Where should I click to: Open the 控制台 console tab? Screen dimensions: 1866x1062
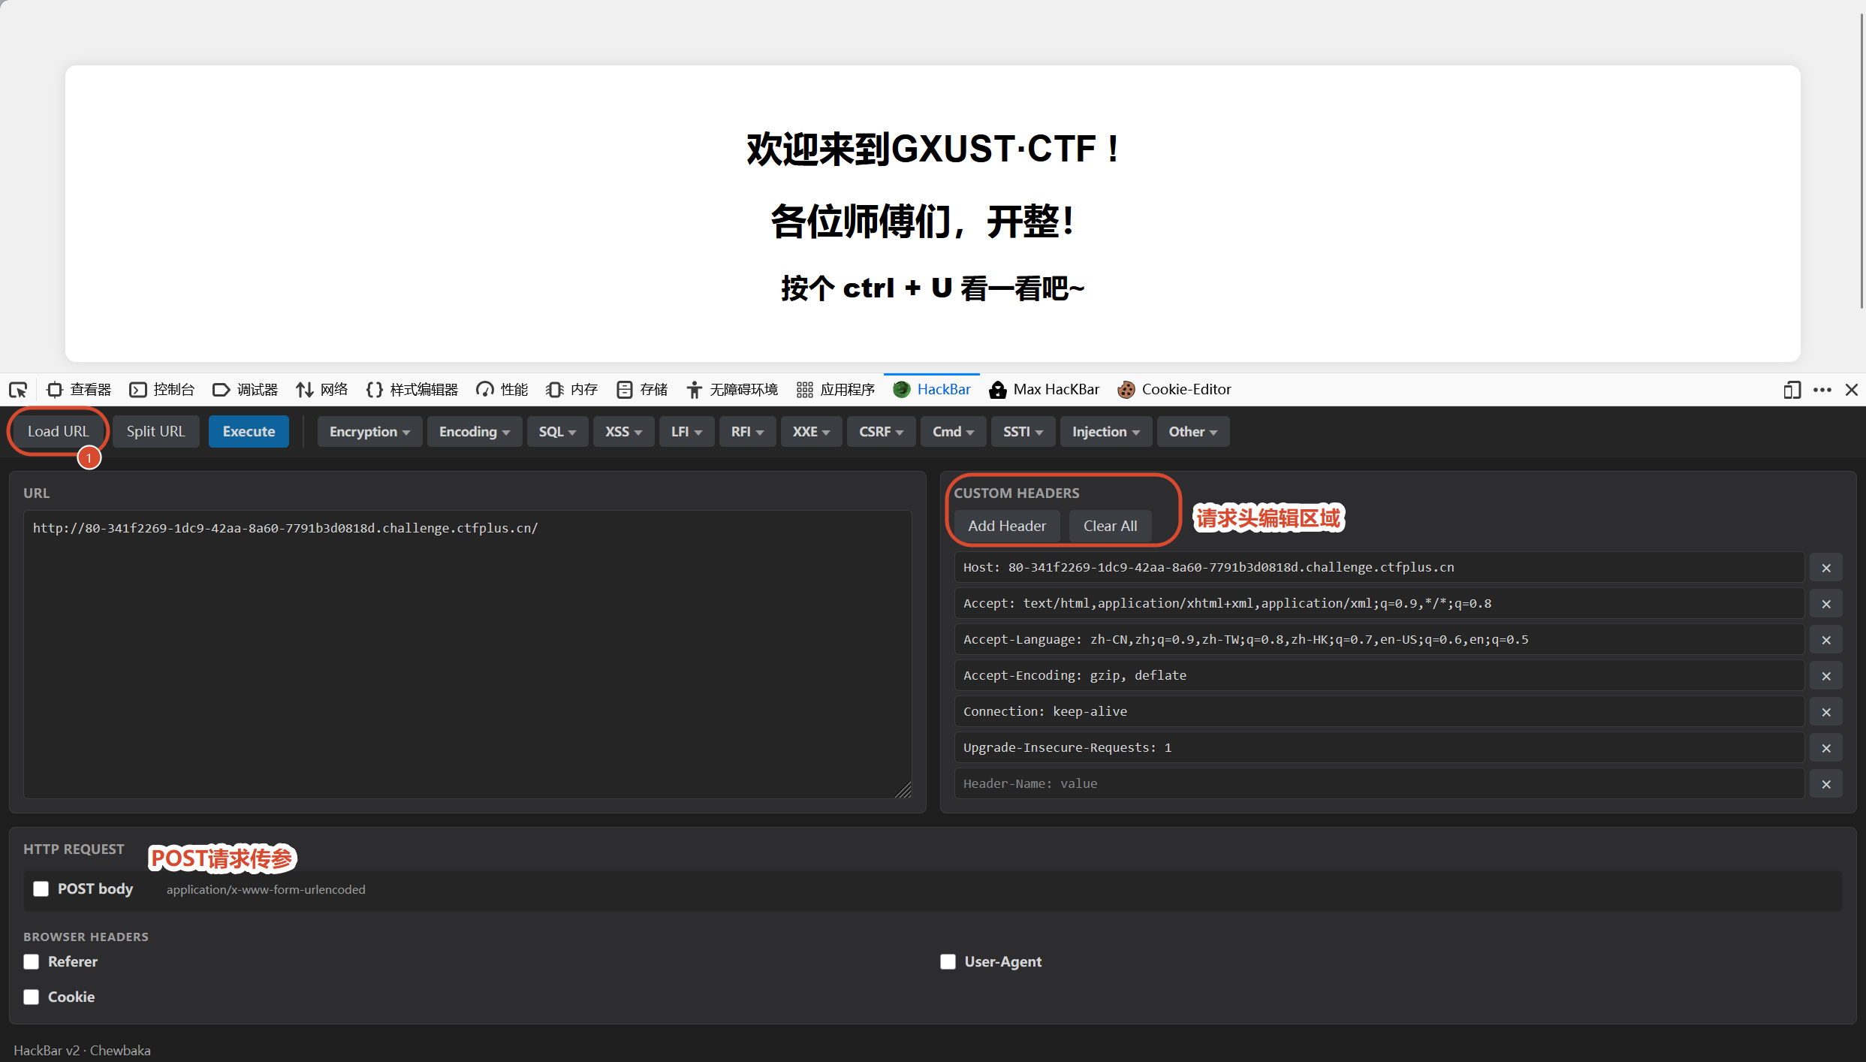(x=162, y=390)
